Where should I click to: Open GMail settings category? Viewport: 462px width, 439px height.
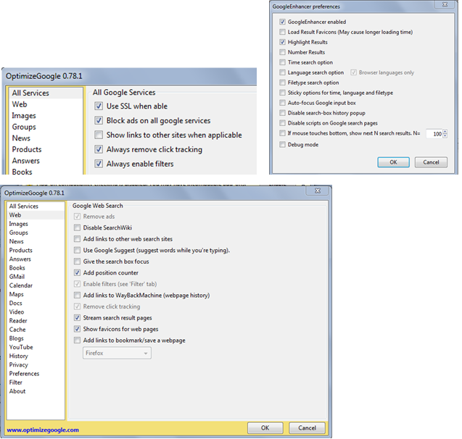[x=36, y=277]
